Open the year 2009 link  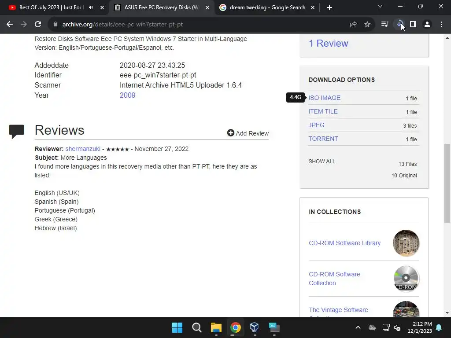(127, 95)
